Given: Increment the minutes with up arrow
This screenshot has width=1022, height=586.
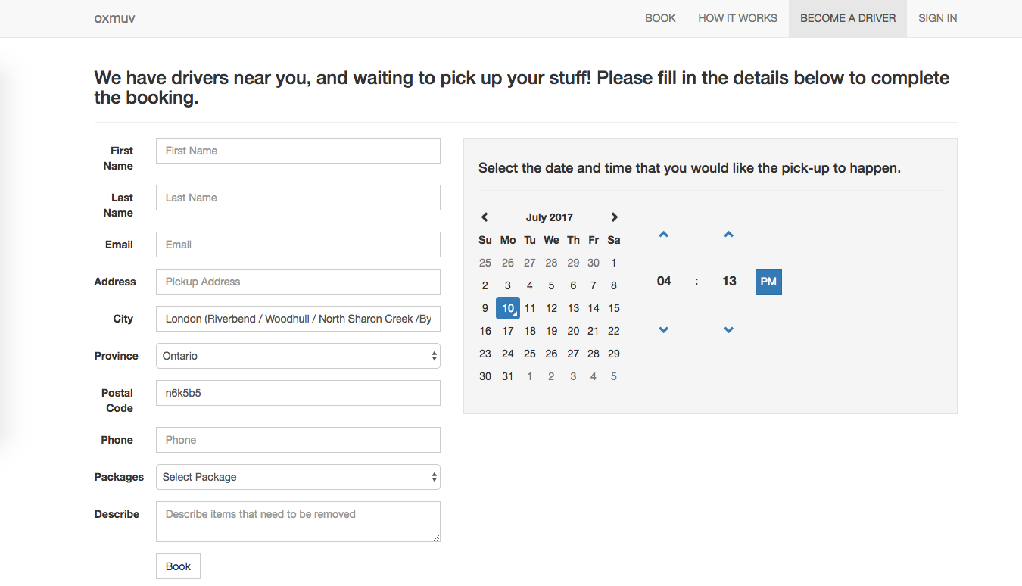Looking at the screenshot, I should 728,235.
